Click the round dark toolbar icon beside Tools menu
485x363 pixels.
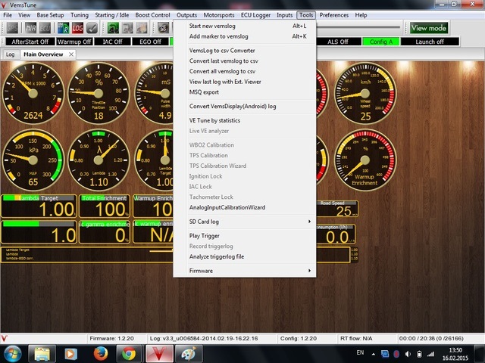(164, 28)
